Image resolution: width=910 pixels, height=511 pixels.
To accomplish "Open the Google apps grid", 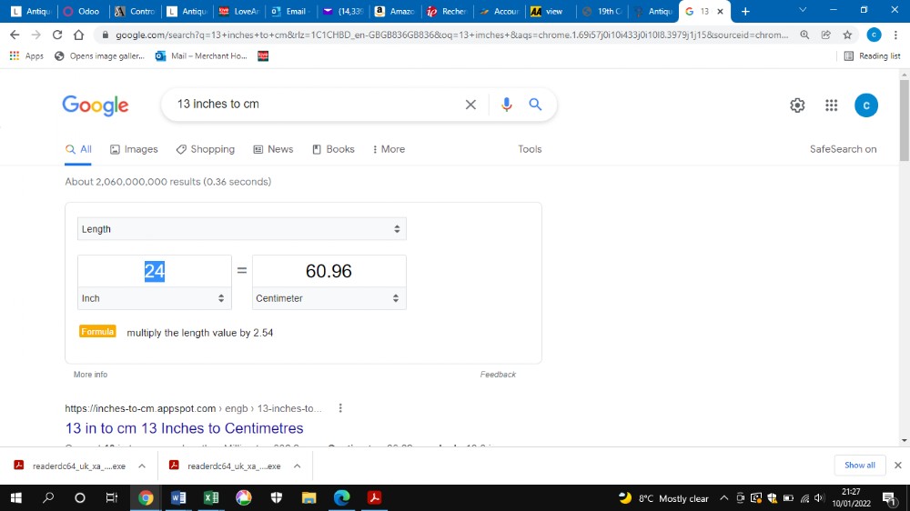I will [x=831, y=105].
